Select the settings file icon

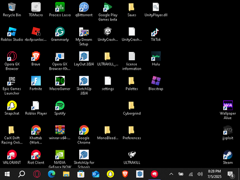pos(108,81)
